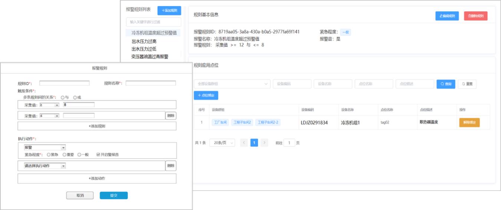This screenshot has width=501, height=210.
Task: Open the ≤ operator dropdown for 采集值
Action: click(49, 116)
